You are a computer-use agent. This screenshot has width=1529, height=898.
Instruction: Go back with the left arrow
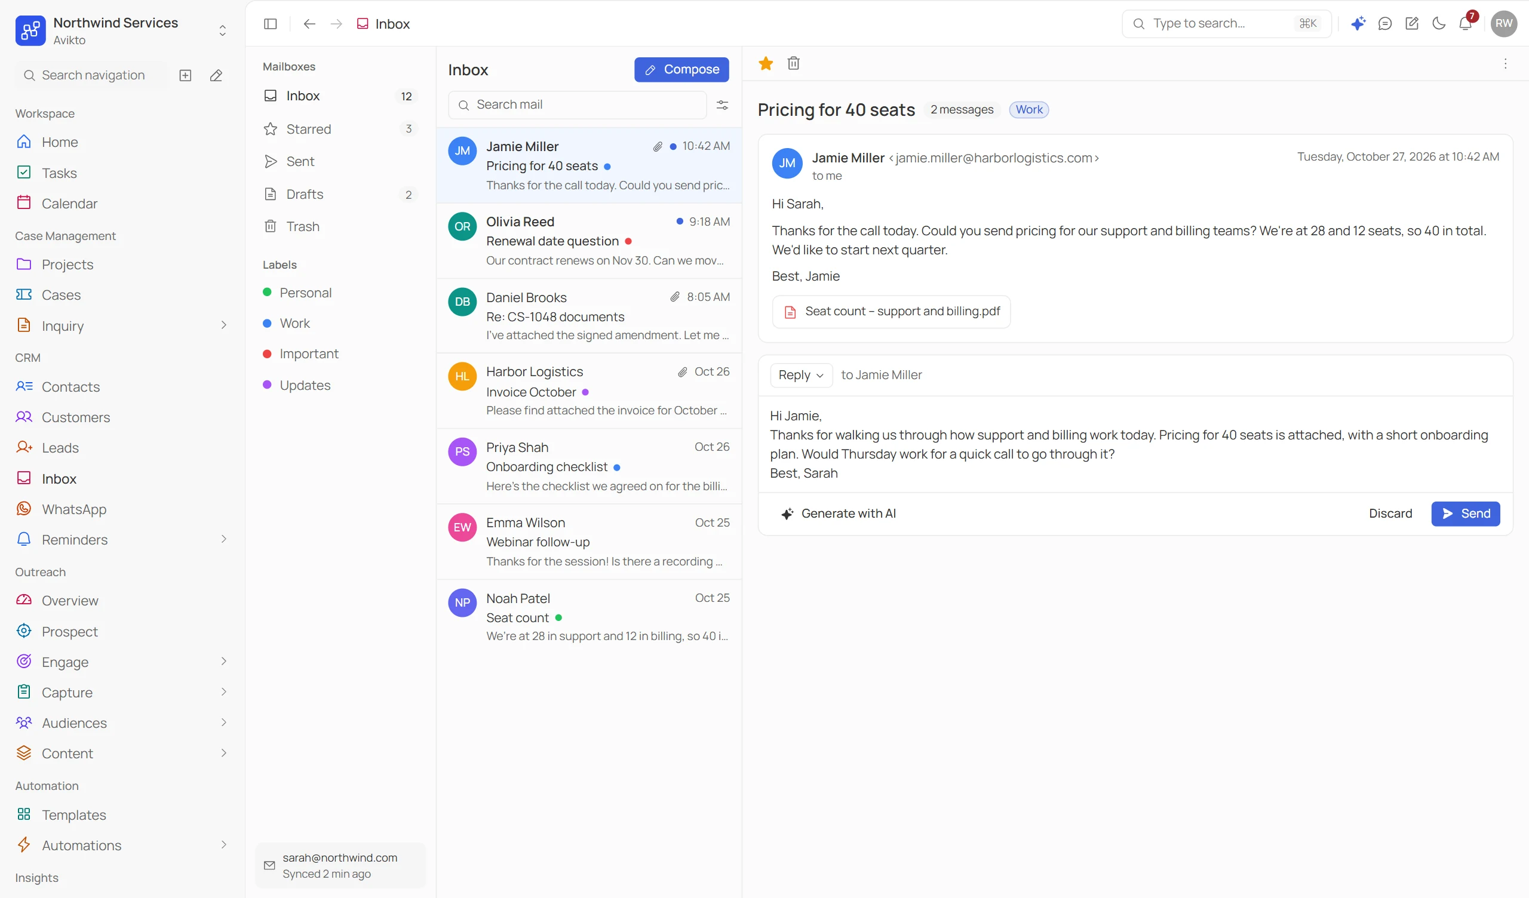pos(309,24)
